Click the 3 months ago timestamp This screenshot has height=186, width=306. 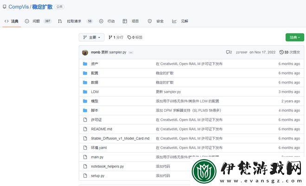[289, 92]
